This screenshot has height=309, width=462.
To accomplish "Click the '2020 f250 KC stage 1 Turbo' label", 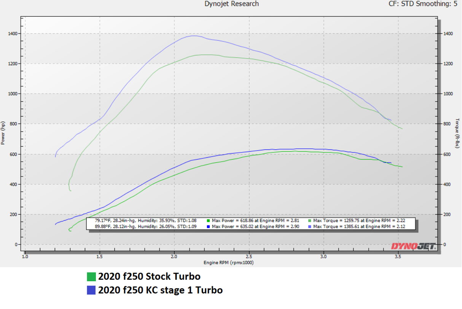I will 160,290.
